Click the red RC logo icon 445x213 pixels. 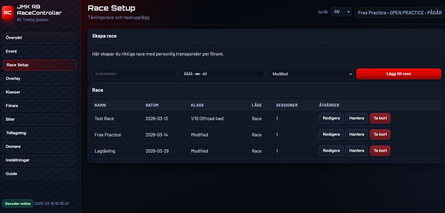click(8, 13)
